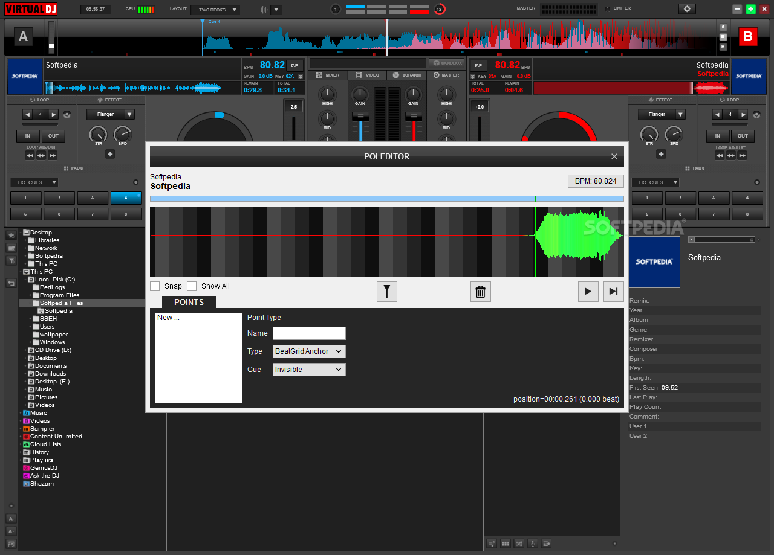Viewport: 774px width, 555px height.
Task: Add an effect slot on left deck
Action: (110, 154)
